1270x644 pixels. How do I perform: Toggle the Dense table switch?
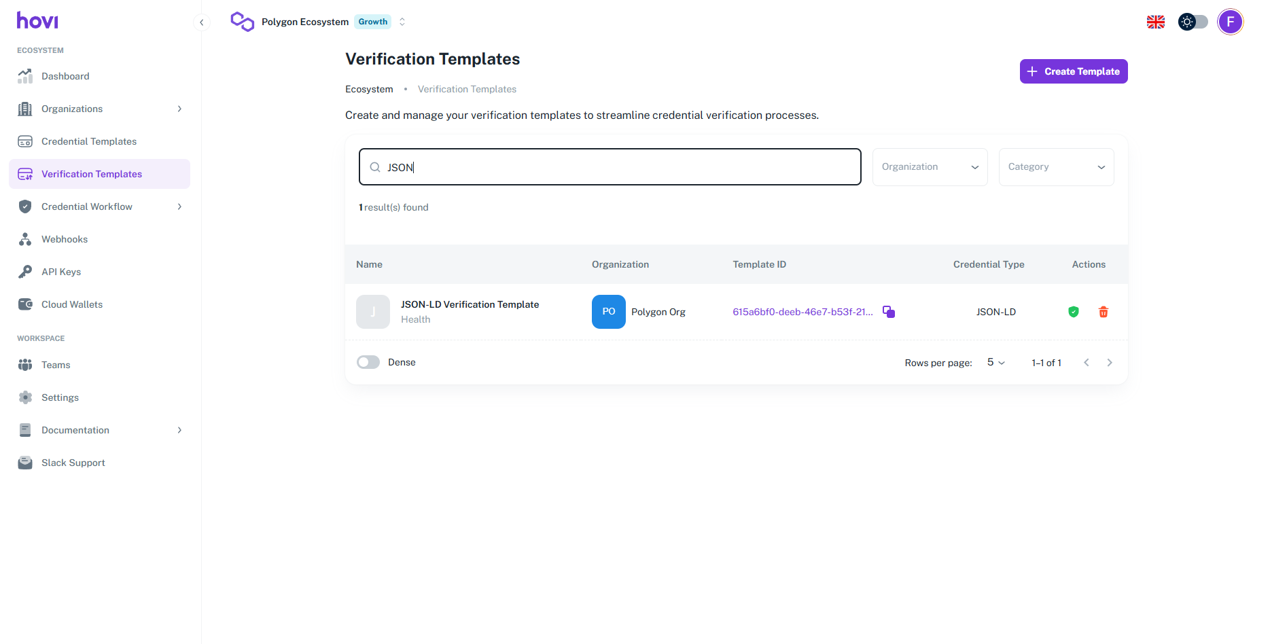pyautogui.click(x=368, y=362)
